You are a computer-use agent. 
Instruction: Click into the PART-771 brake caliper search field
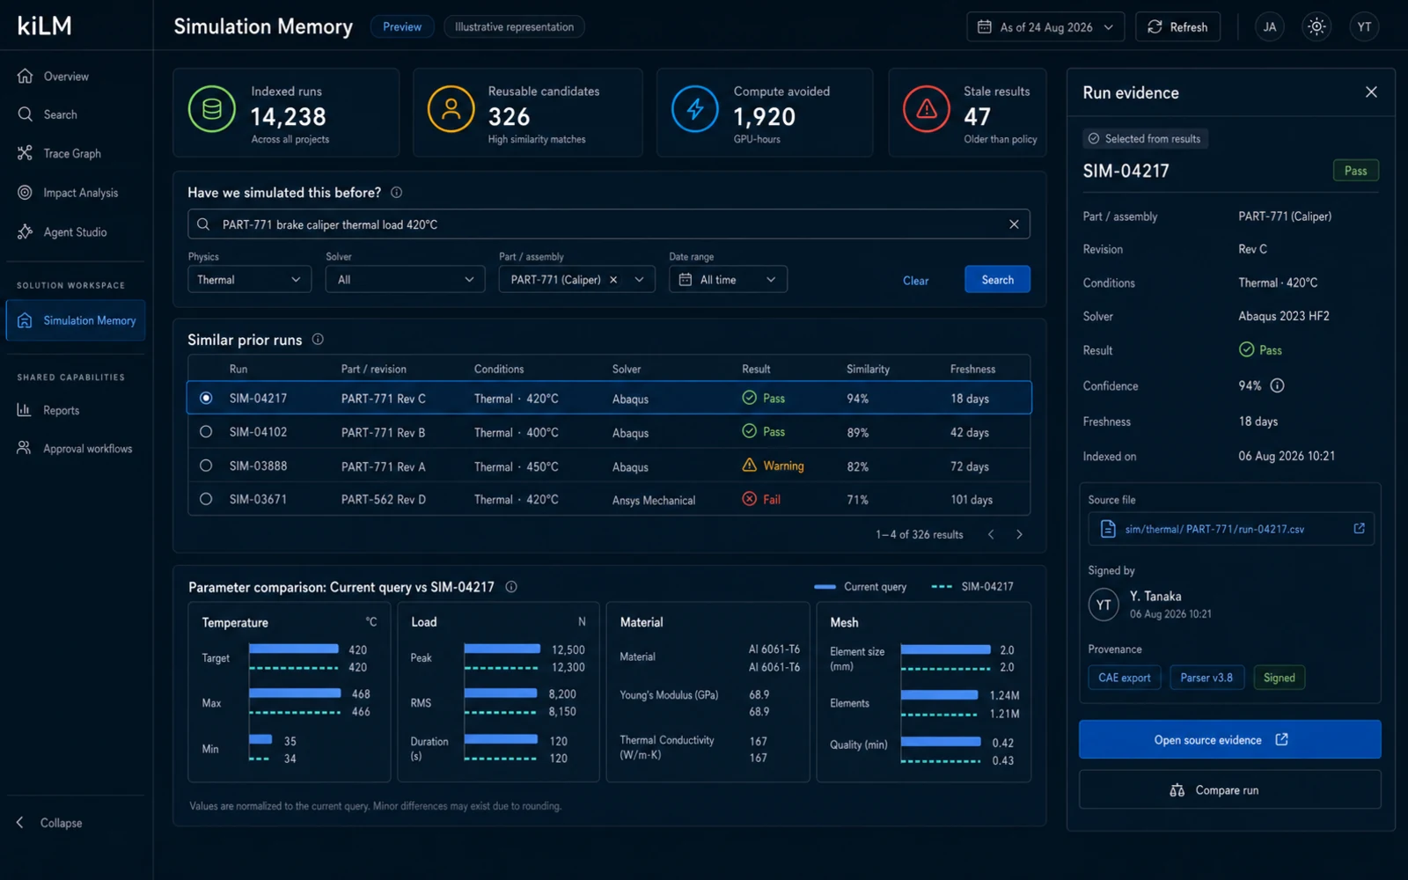[x=608, y=224]
